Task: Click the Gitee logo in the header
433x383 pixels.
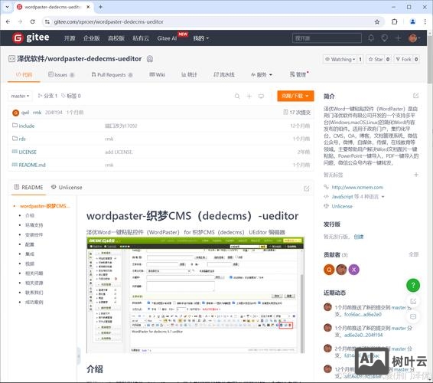Action: click(31, 38)
